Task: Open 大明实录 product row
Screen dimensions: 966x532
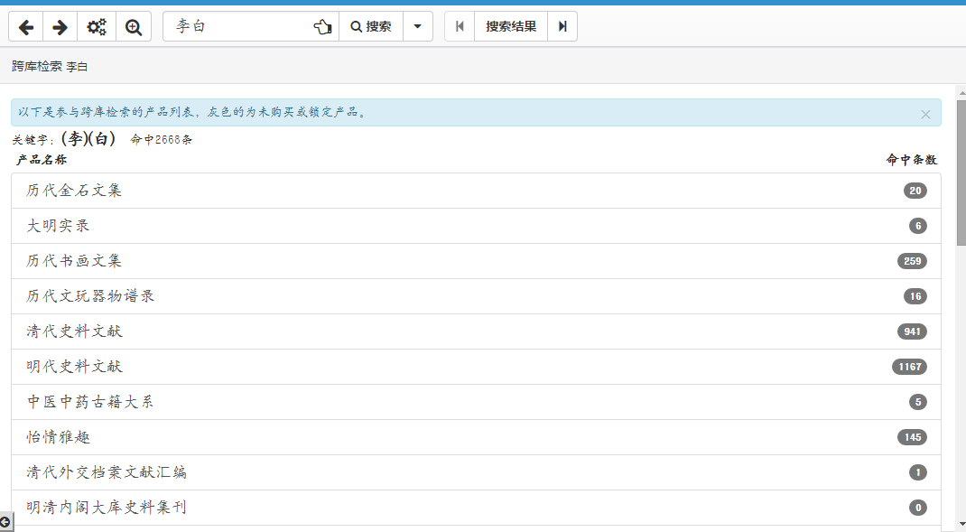Action: [x=59, y=226]
